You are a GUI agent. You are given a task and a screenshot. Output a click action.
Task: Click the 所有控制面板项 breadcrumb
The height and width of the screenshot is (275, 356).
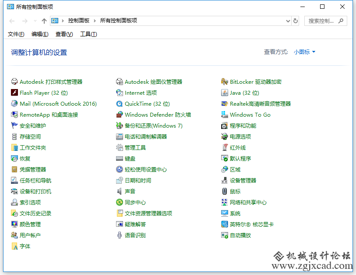pyautogui.click(x=119, y=21)
